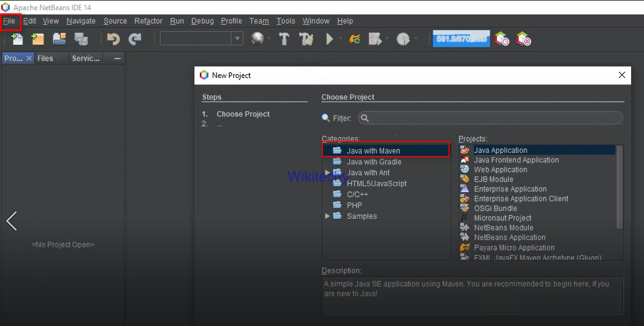Click the New File toolbar icon

click(x=17, y=39)
